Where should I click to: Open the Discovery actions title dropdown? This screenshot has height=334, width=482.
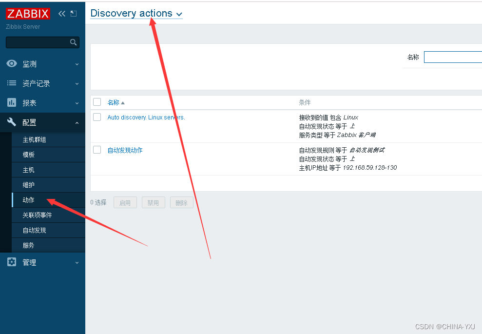pos(136,14)
